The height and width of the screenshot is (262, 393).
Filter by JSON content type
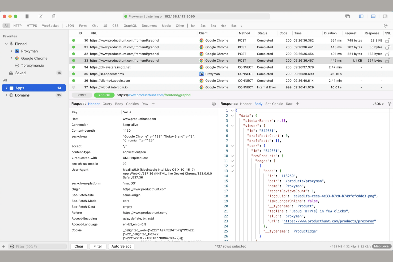[x=70, y=26]
